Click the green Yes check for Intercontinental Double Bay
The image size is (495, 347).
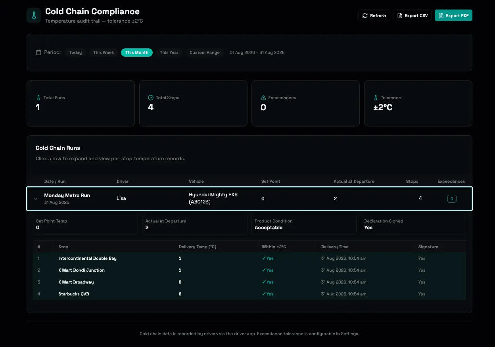click(x=268, y=258)
